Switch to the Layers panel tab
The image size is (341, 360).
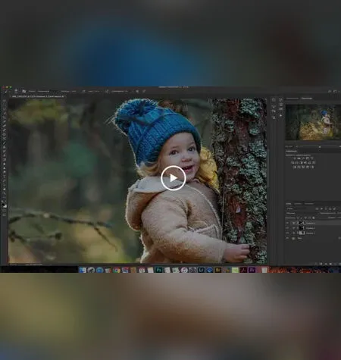pyautogui.click(x=289, y=204)
